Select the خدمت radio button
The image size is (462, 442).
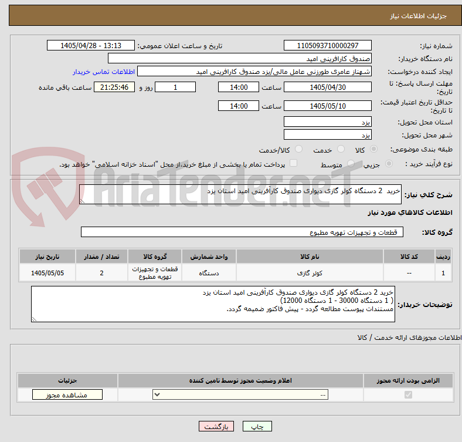341,149
